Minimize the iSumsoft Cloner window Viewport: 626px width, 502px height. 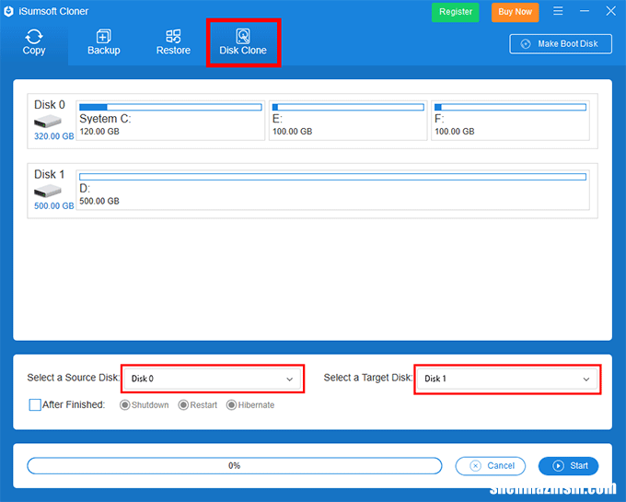click(x=585, y=11)
